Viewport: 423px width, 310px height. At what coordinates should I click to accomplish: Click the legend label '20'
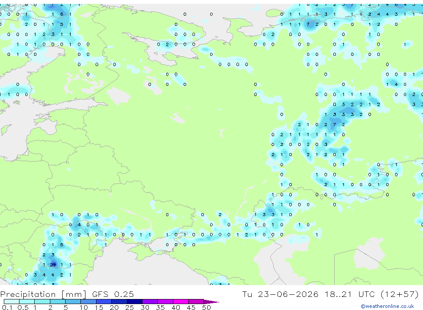114,307
